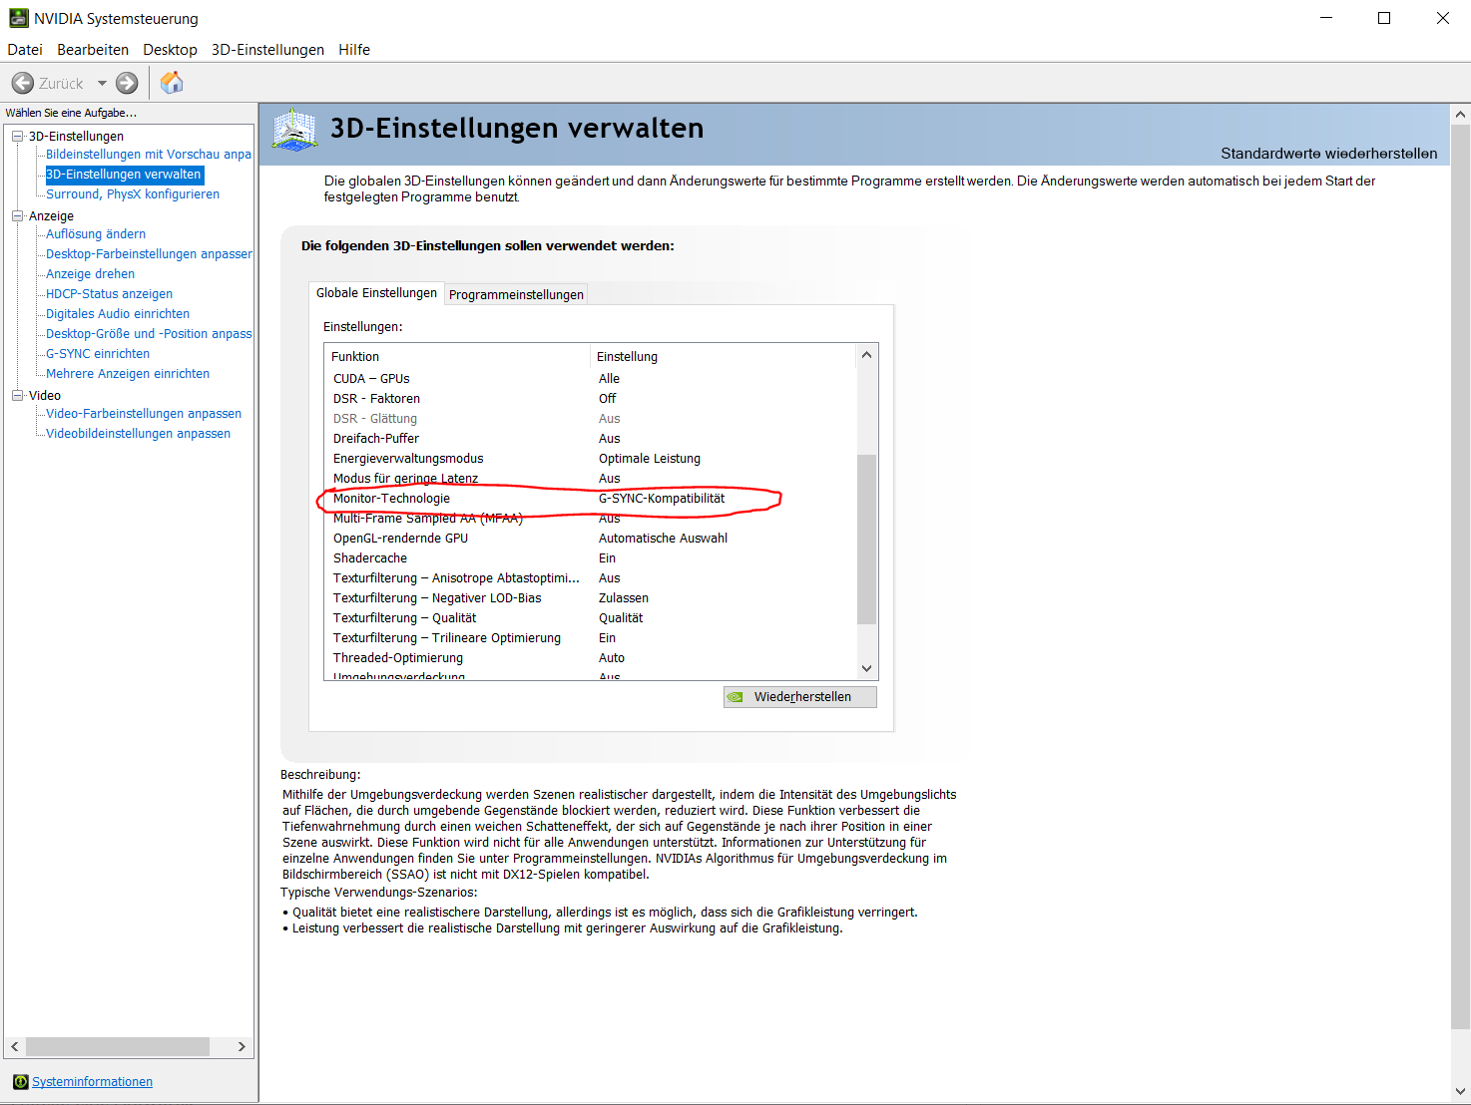Click the NVIDIA Systemsteuerung title bar icon
This screenshot has width=1471, height=1105.
point(18,18)
